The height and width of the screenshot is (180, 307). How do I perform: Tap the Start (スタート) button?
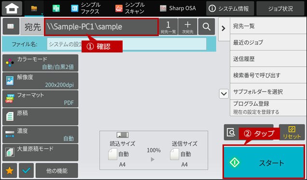point(264,162)
